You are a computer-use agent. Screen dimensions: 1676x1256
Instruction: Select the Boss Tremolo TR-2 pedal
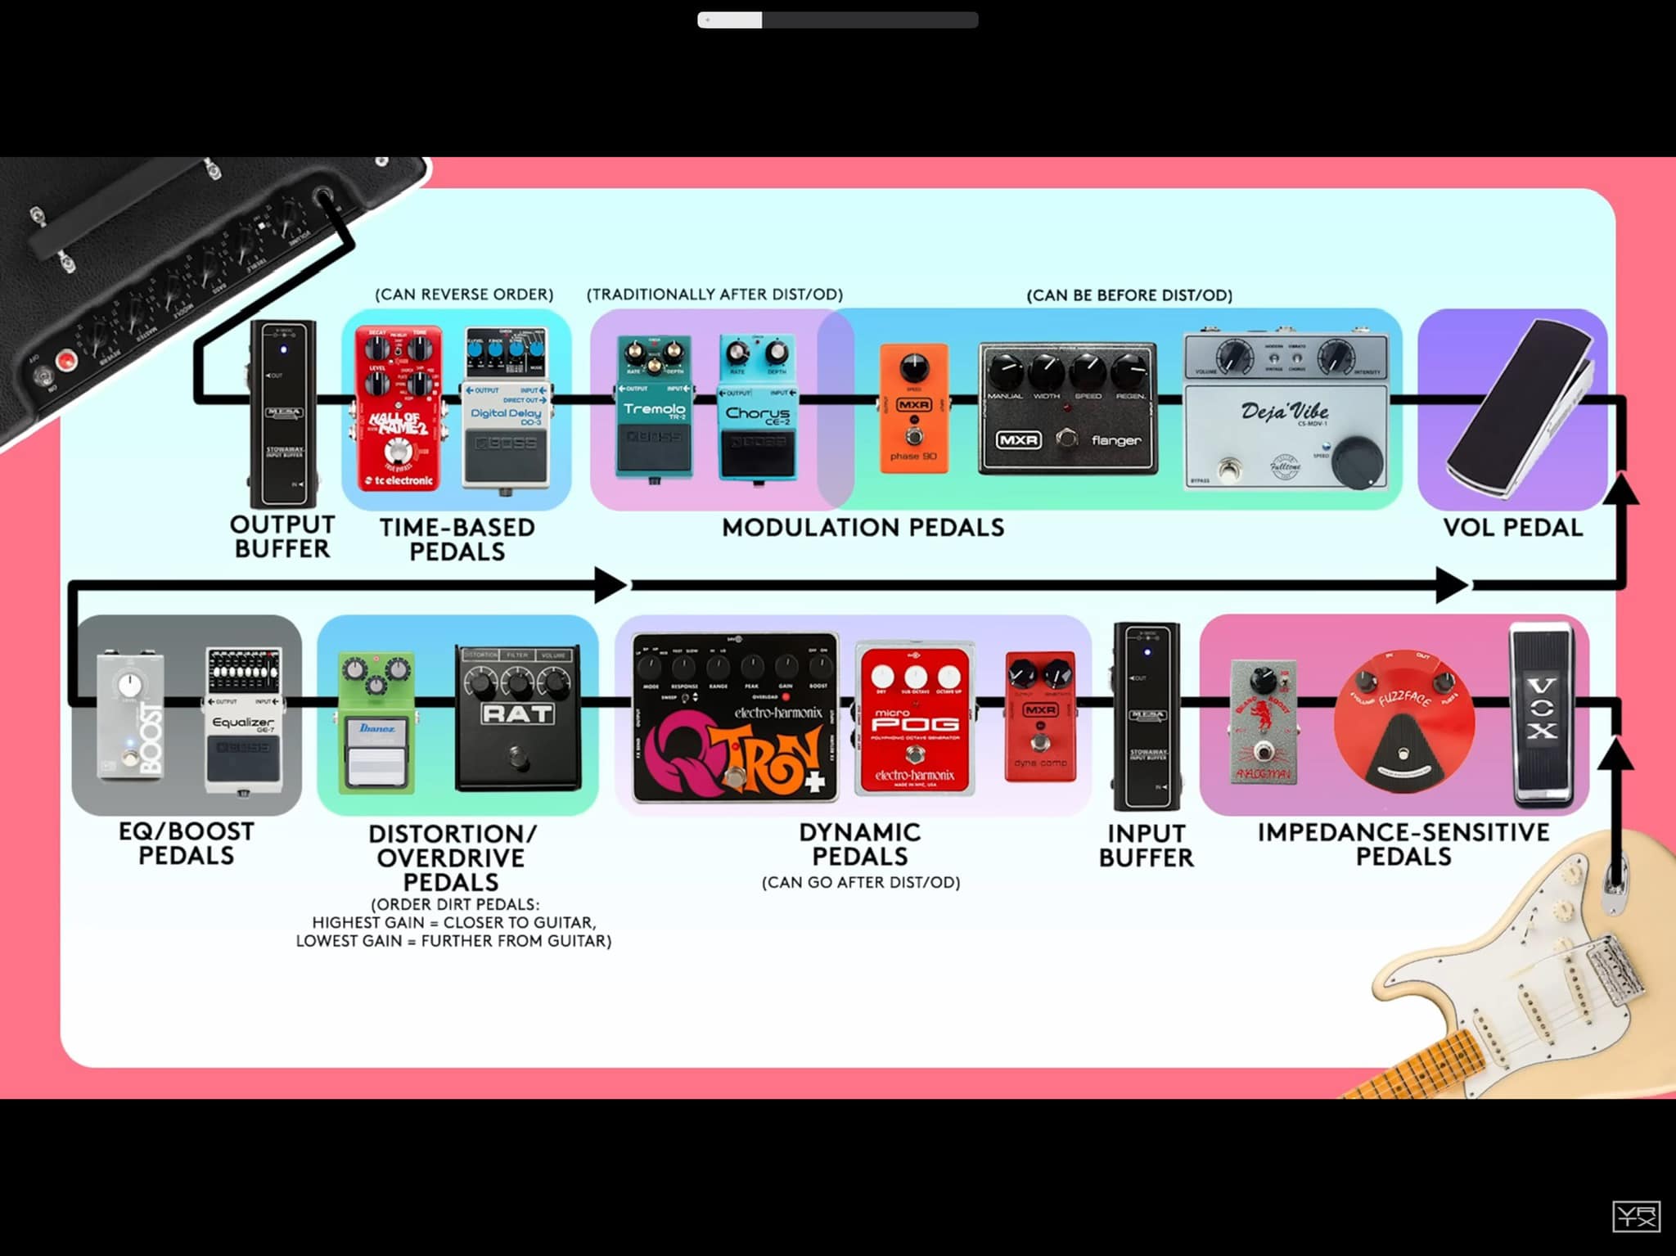pyautogui.click(x=654, y=407)
